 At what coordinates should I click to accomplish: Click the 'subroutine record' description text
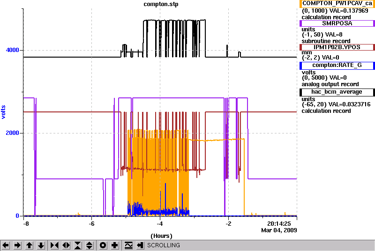[x=326, y=41]
